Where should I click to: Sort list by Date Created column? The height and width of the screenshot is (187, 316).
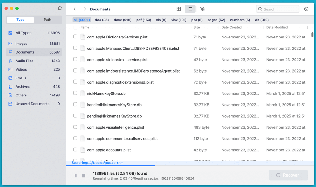231,28
